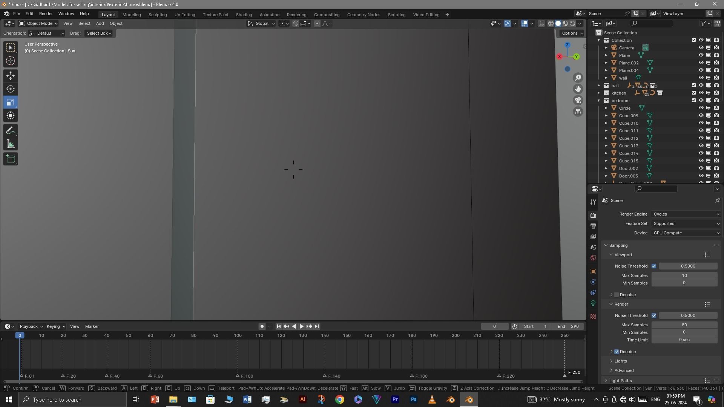Click the Options button in viewport
Screen dimensions: 724x407
[x=572, y=33]
